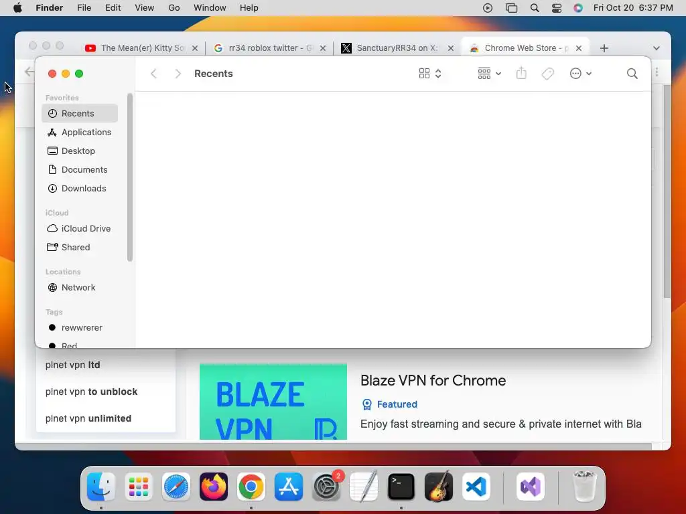Open Finder from the Dock
Viewport: 686px width, 514px height.
pyautogui.click(x=101, y=487)
